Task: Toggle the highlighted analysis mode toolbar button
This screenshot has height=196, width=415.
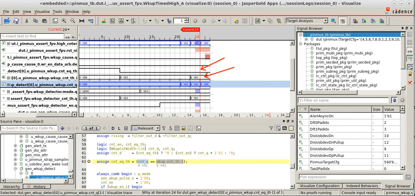Action: 342,21
